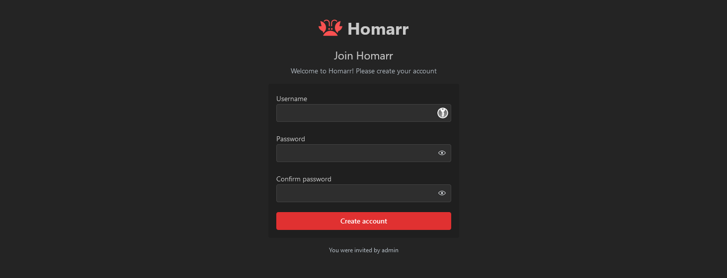Image resolution: width=727 pixels, height=278 pixels.
Task: Click the red Homarr lobster logo
Action: [x=330, y=28]
